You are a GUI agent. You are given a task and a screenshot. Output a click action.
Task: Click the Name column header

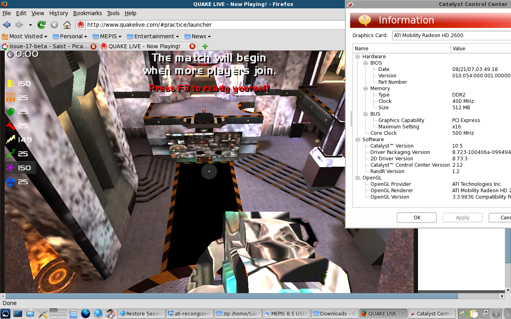point(402,49)
